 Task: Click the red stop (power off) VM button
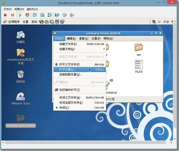(x=5, y=15)
